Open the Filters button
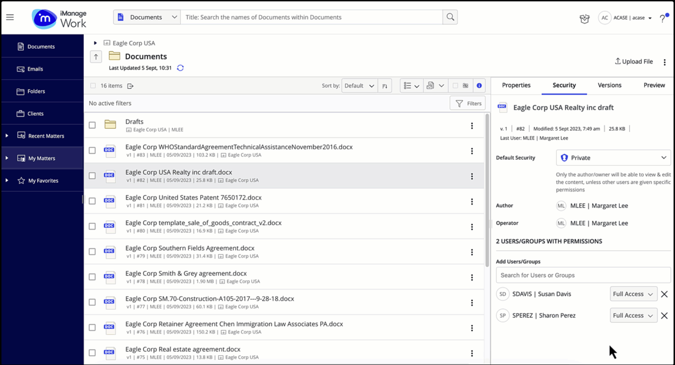675x365 pixels. (468, 103)
